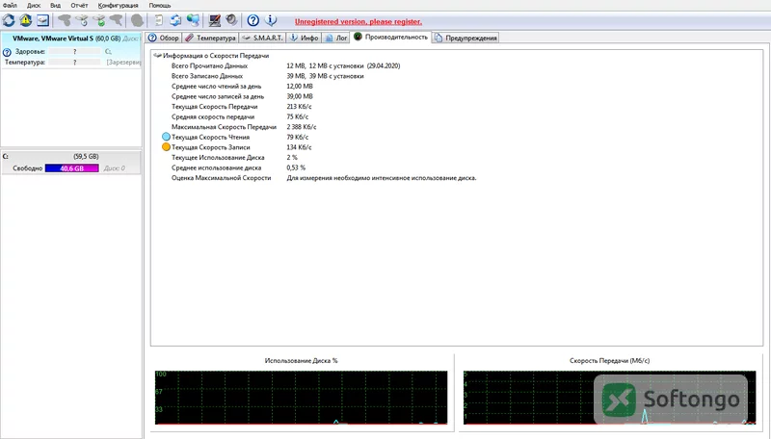Image resolution: width=771 pixels, height=439 pixels.
Task: Click the Диск: 0 label
Action: 114,168
